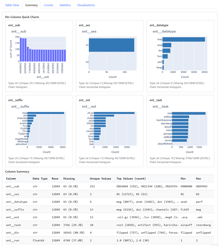
Task: Click the '4748 (37.0%)' missing cell
Action: (x=73, y=240)
